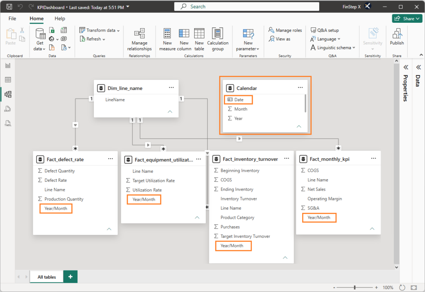Open the Help ribbon tab

point(60,18)
